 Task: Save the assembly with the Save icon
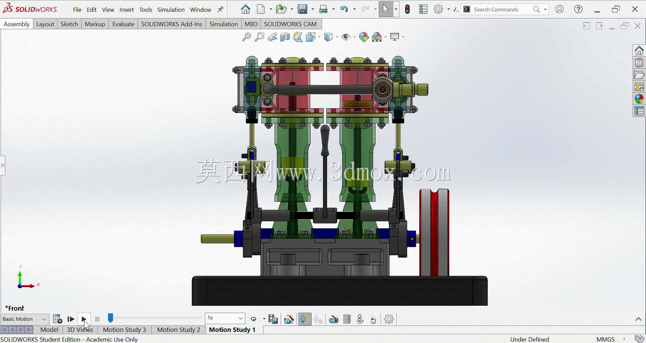coord(303,9)
